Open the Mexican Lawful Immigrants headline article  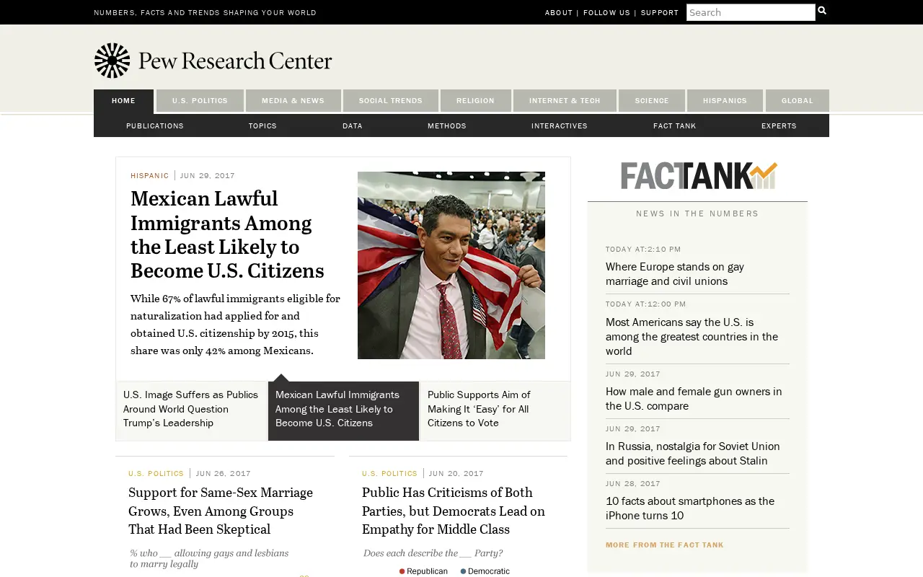[x=227, y=234]
